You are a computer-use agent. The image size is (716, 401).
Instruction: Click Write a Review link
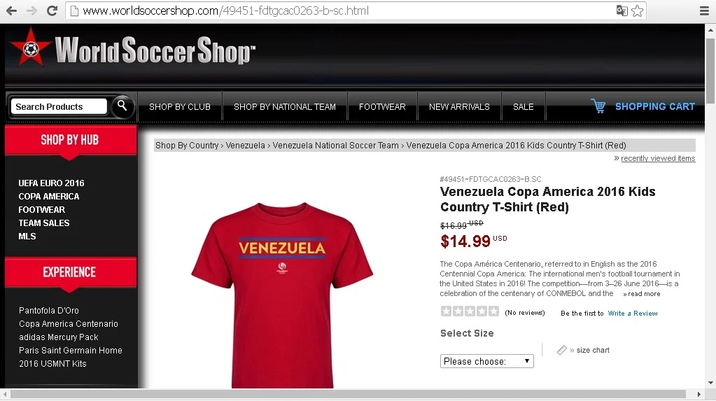click(633, 314)
